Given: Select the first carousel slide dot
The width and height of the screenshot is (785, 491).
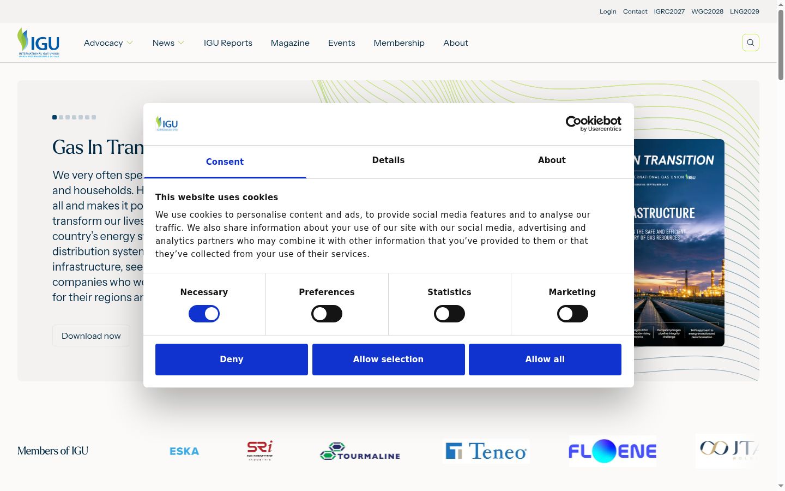Looking at the screenshot, I should (55, 117).
